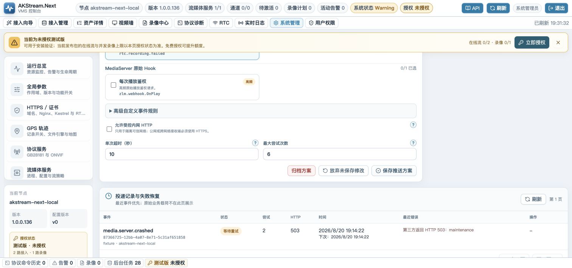
Task: Open the 实时日志 tab
Action: click(x=251, y=23)
